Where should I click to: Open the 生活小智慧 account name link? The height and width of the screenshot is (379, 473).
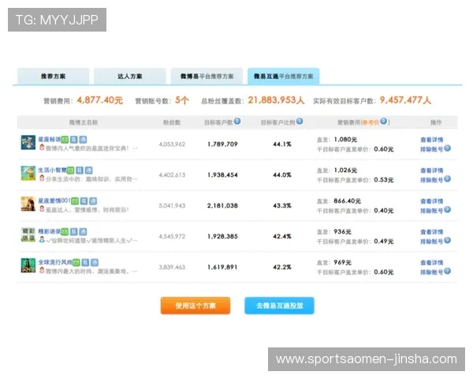pos(52,171)
